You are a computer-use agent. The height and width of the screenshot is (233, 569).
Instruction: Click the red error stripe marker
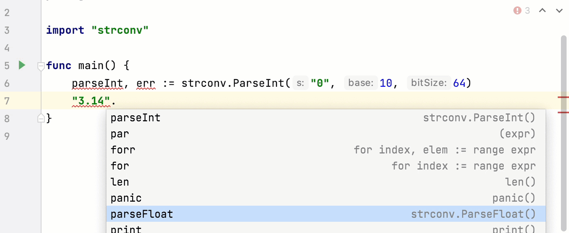563,98
